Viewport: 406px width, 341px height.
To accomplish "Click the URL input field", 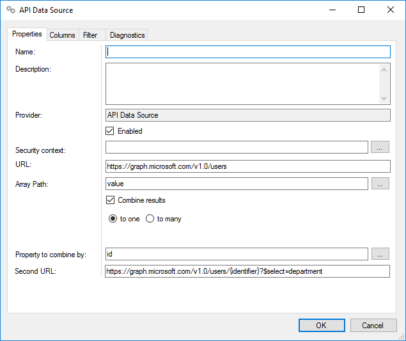I will (x=247, y=166).
